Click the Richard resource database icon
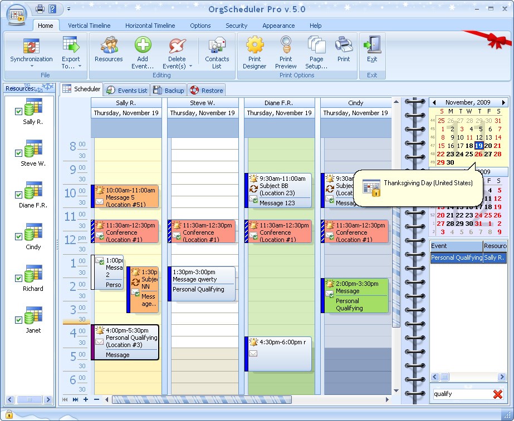The image size is (514, 421). [x=33, y=274]
